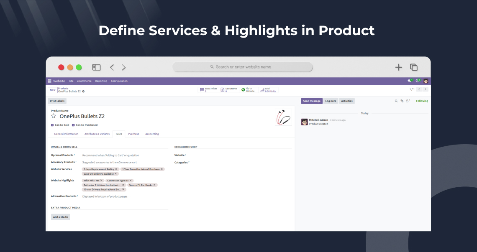Go to the next record arrow
Viewport: 477px width, 252px height.
425,89
